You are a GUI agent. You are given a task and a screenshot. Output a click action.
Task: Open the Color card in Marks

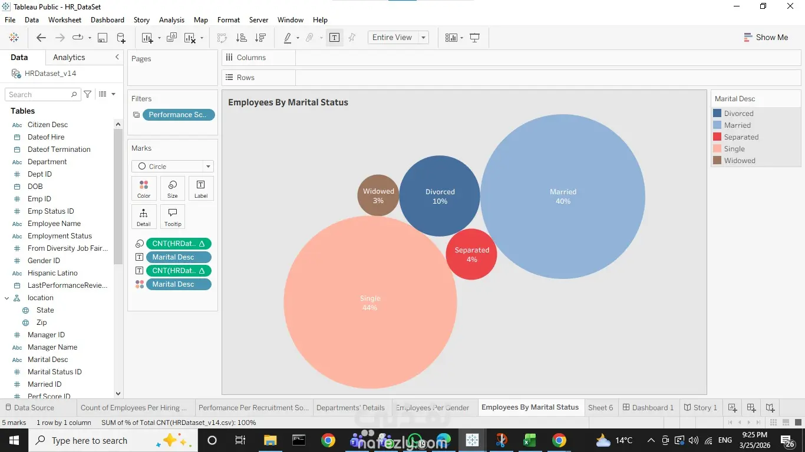tap(144, 188)
